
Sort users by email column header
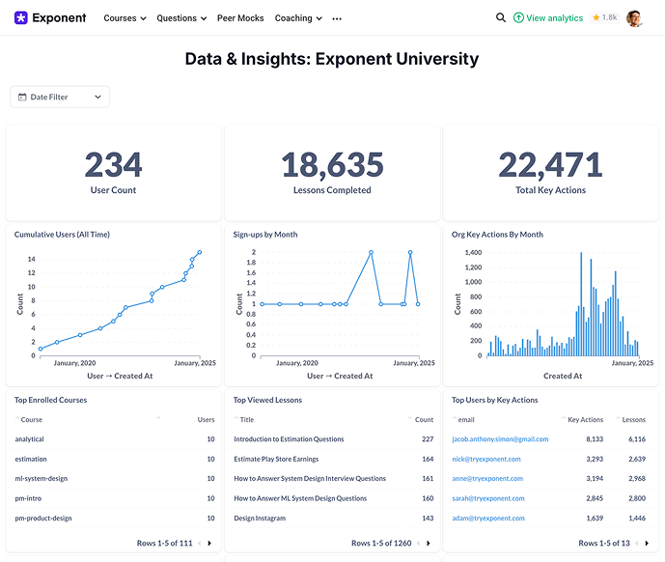[x=465, y=420]
